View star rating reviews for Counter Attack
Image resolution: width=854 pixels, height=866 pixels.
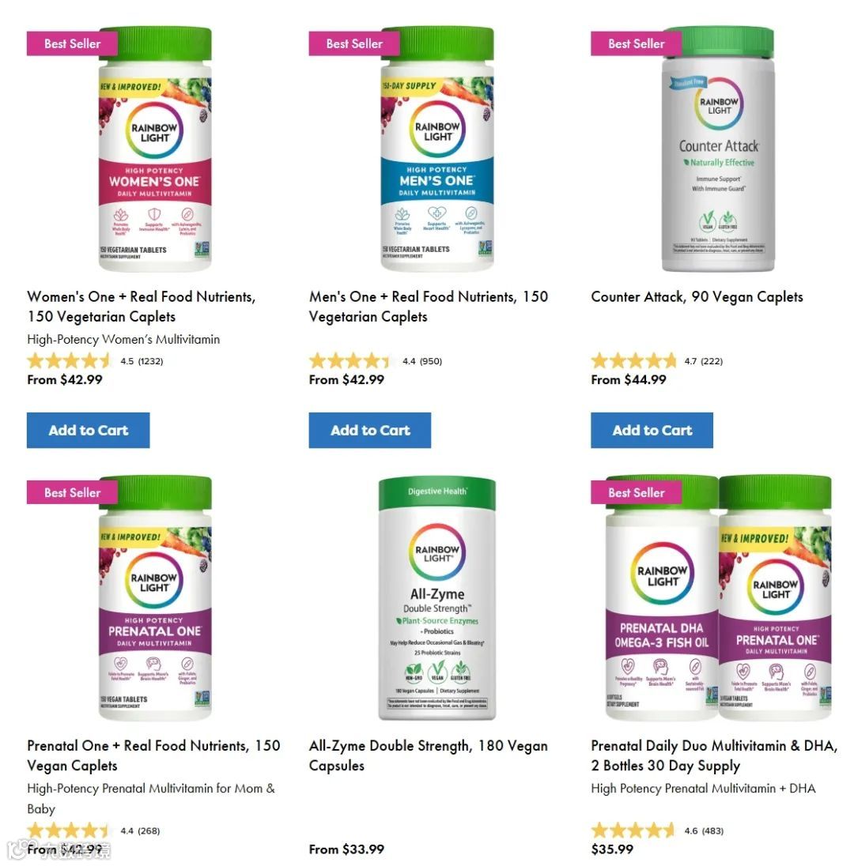coord(657,361)
